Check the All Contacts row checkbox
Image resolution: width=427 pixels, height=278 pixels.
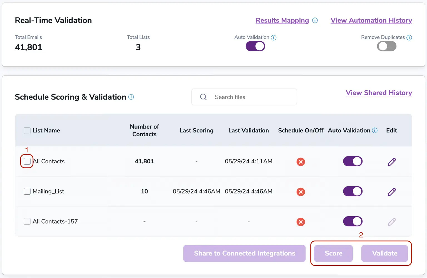click(27, 161)
